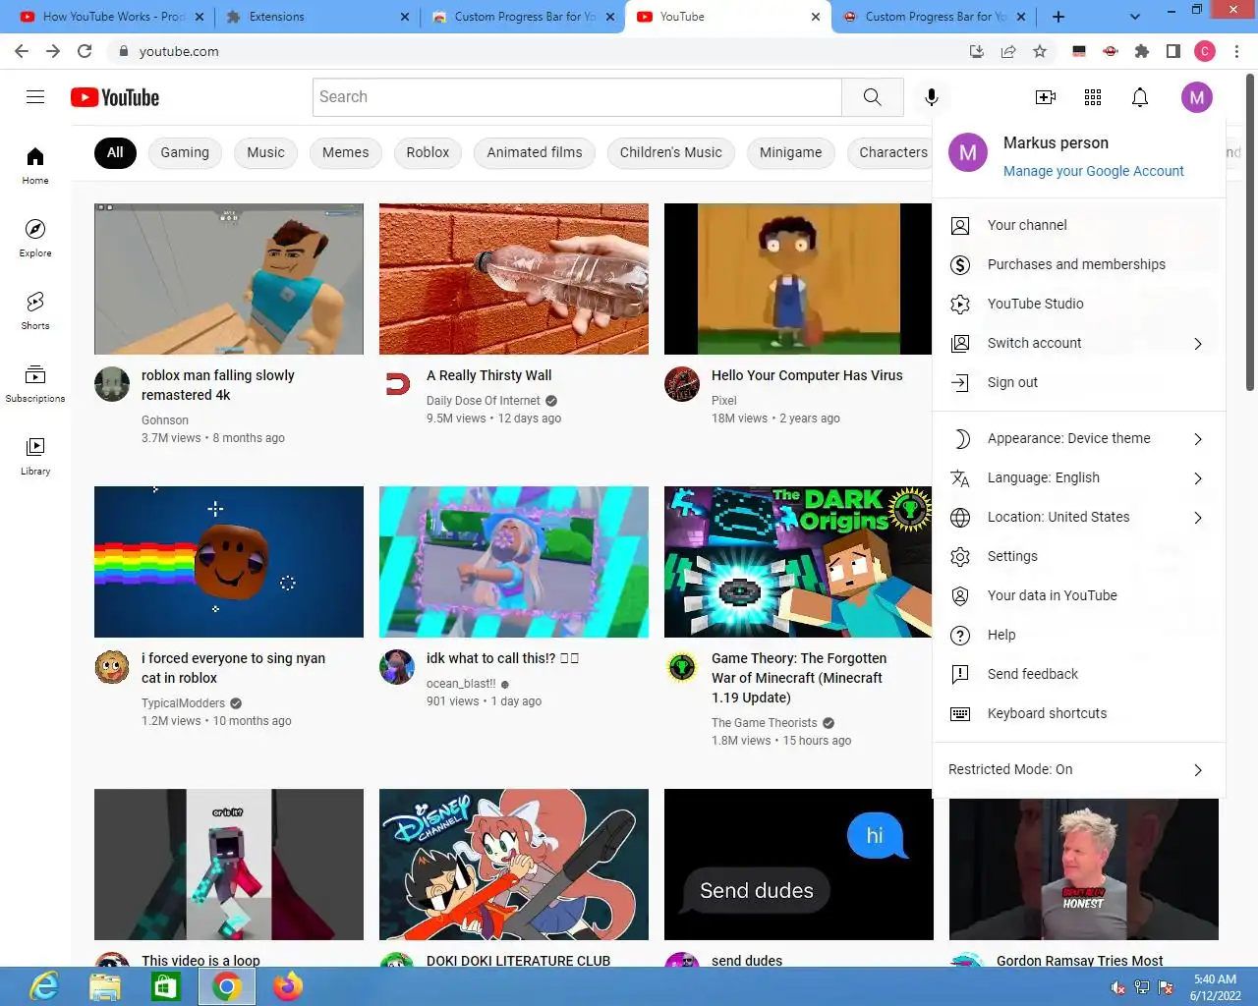1258x1006 pixels.
Task: Select the Minigame filter chip
Action: (790, 152)
